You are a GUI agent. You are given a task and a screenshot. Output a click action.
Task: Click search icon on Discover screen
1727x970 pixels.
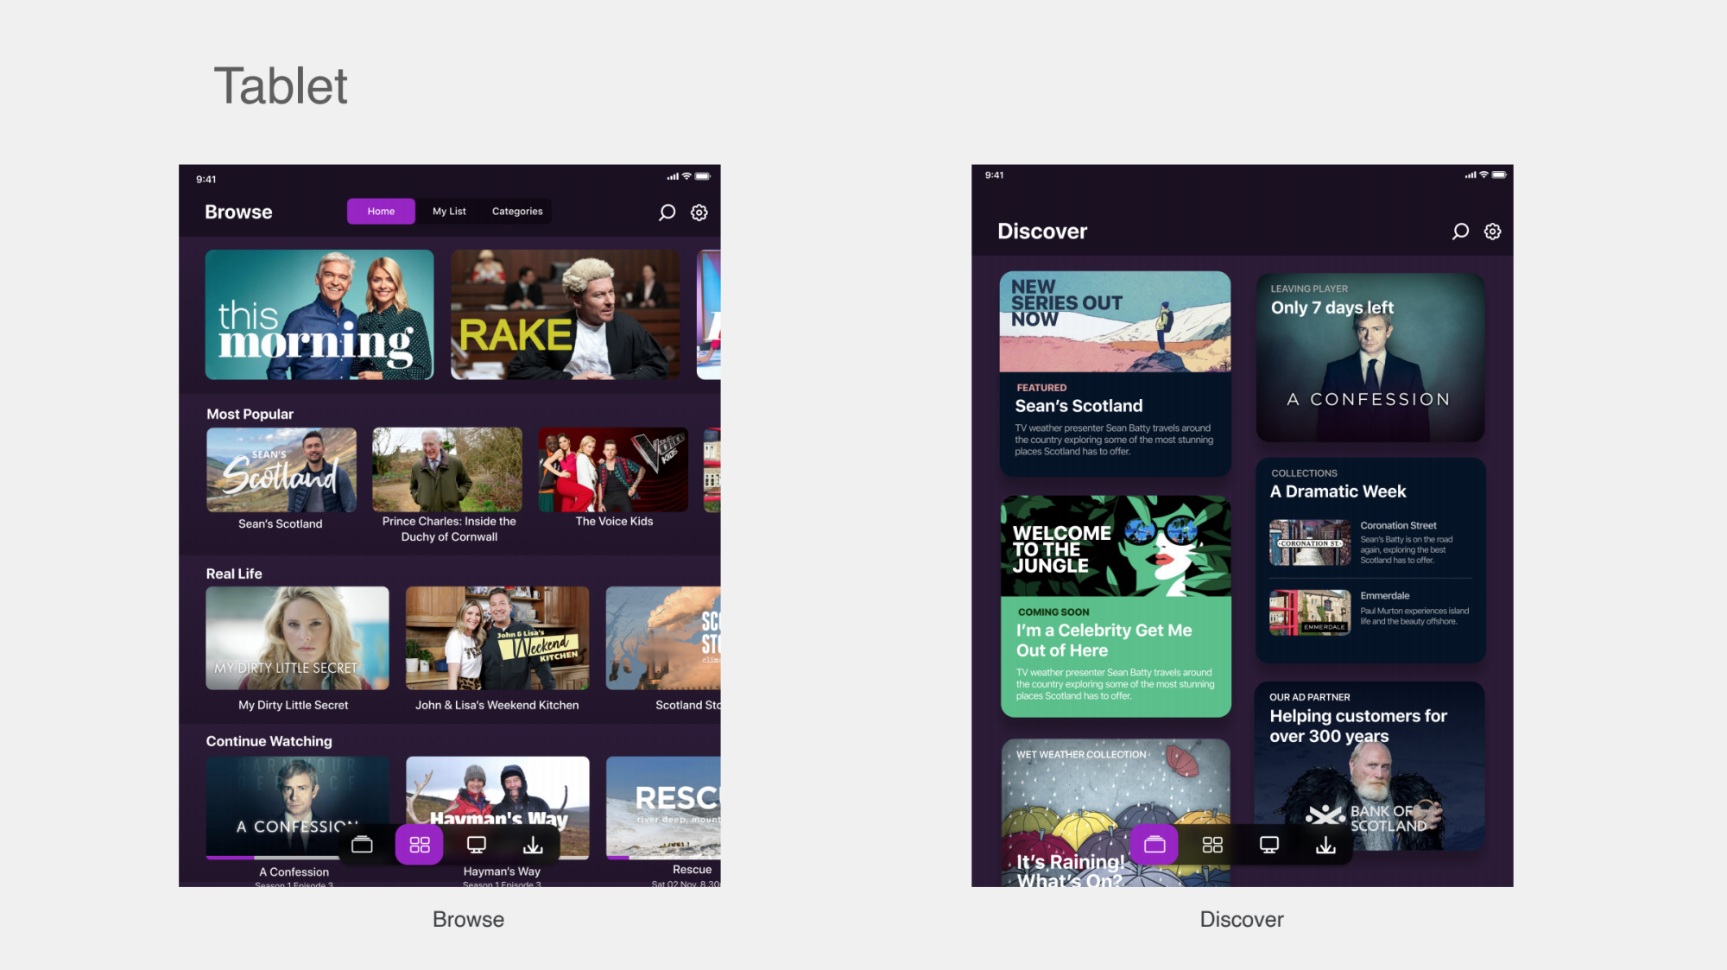(1460, 231)
